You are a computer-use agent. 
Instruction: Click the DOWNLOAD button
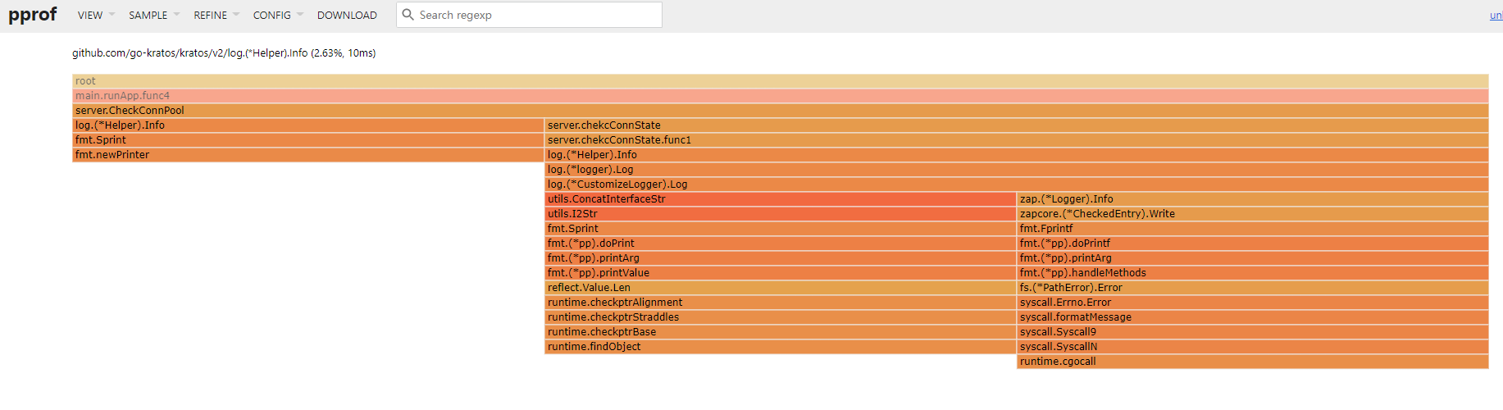(347, 15)
